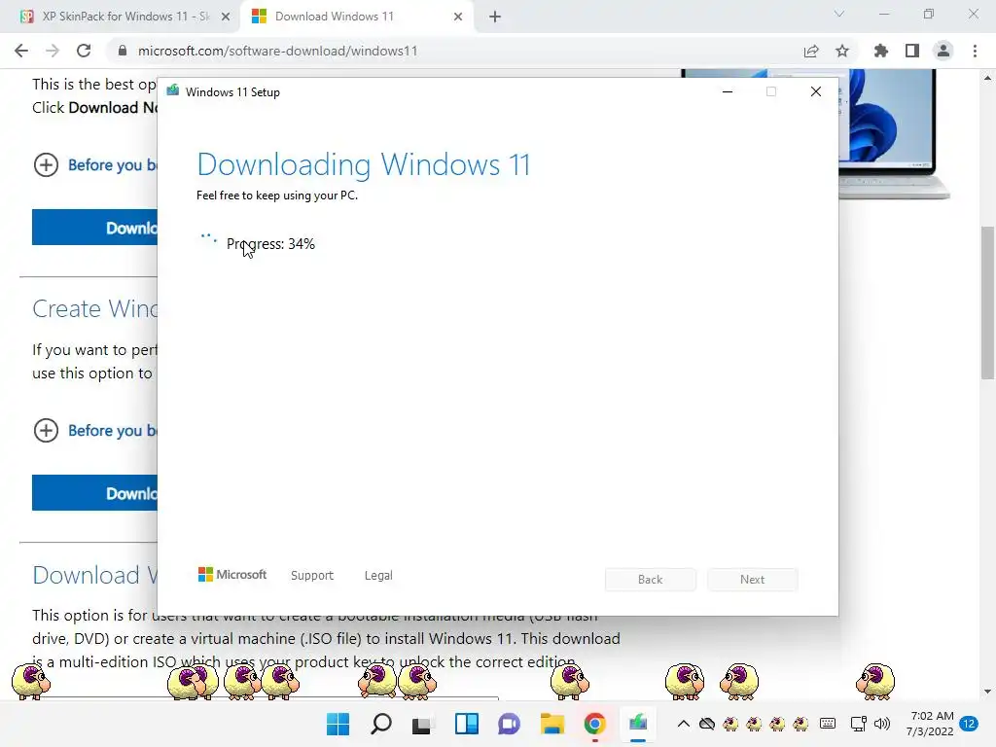Click the upper blue Download button on webpage
Image resolution: width=996 pixels, height=747 pixels.
click(94, 228)
